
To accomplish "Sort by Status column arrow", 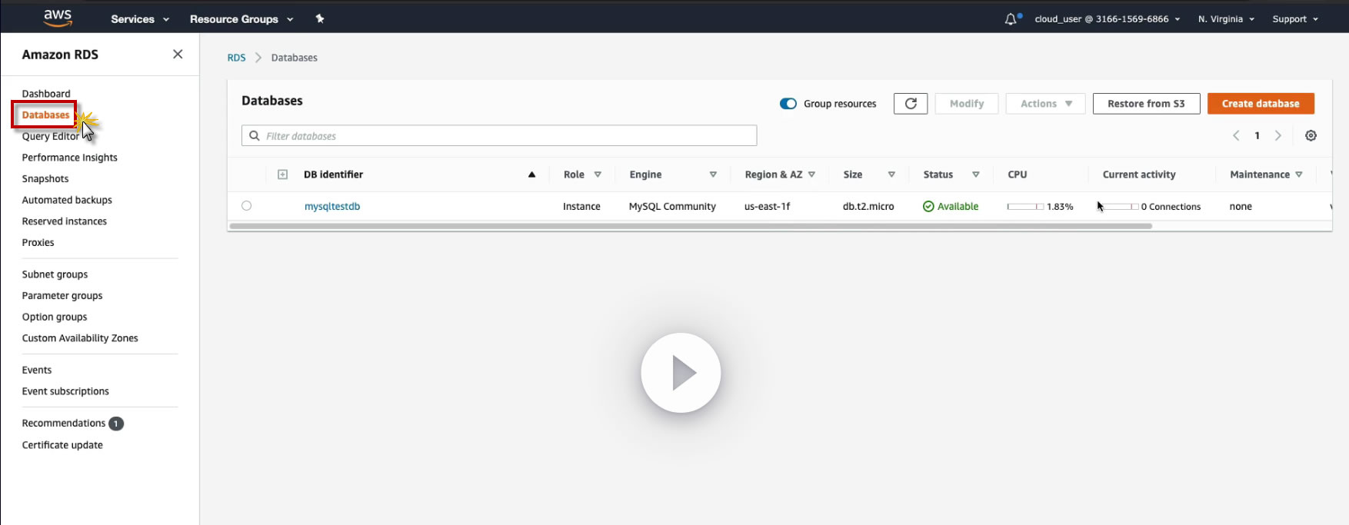I will tap(975, 174).
